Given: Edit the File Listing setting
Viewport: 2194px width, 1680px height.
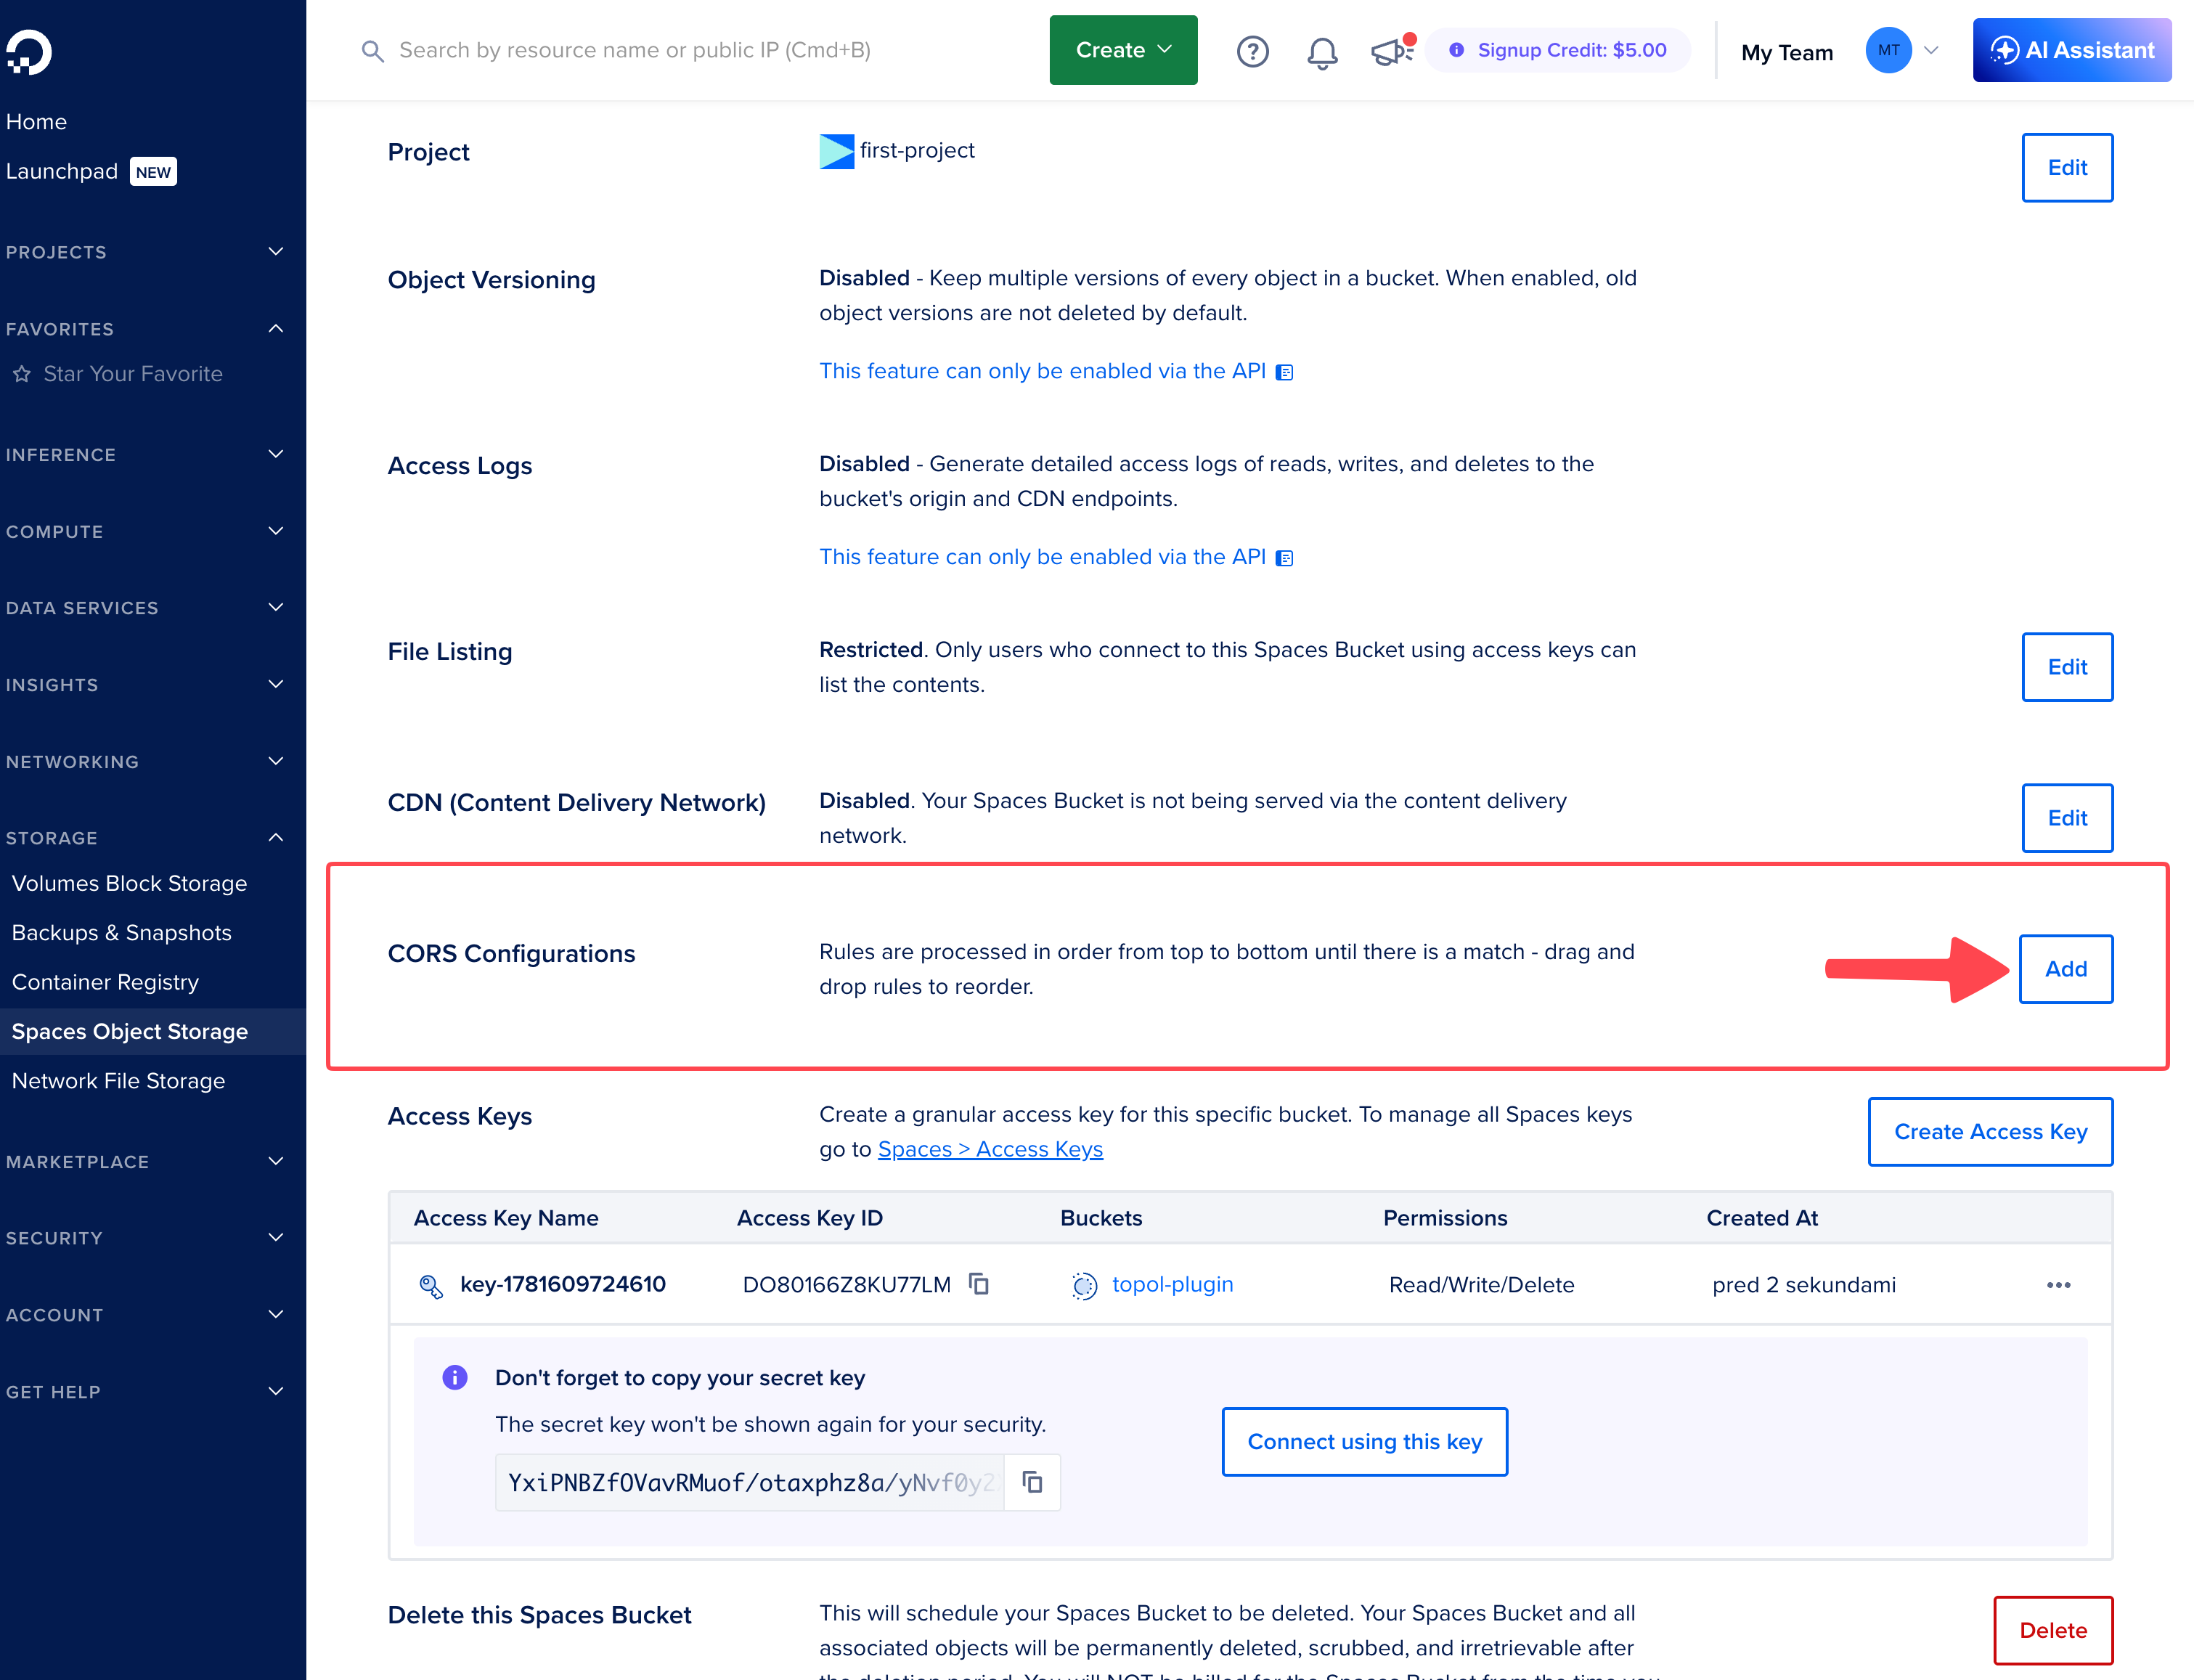Looking at the screenshot, I should pos(2067,667).
